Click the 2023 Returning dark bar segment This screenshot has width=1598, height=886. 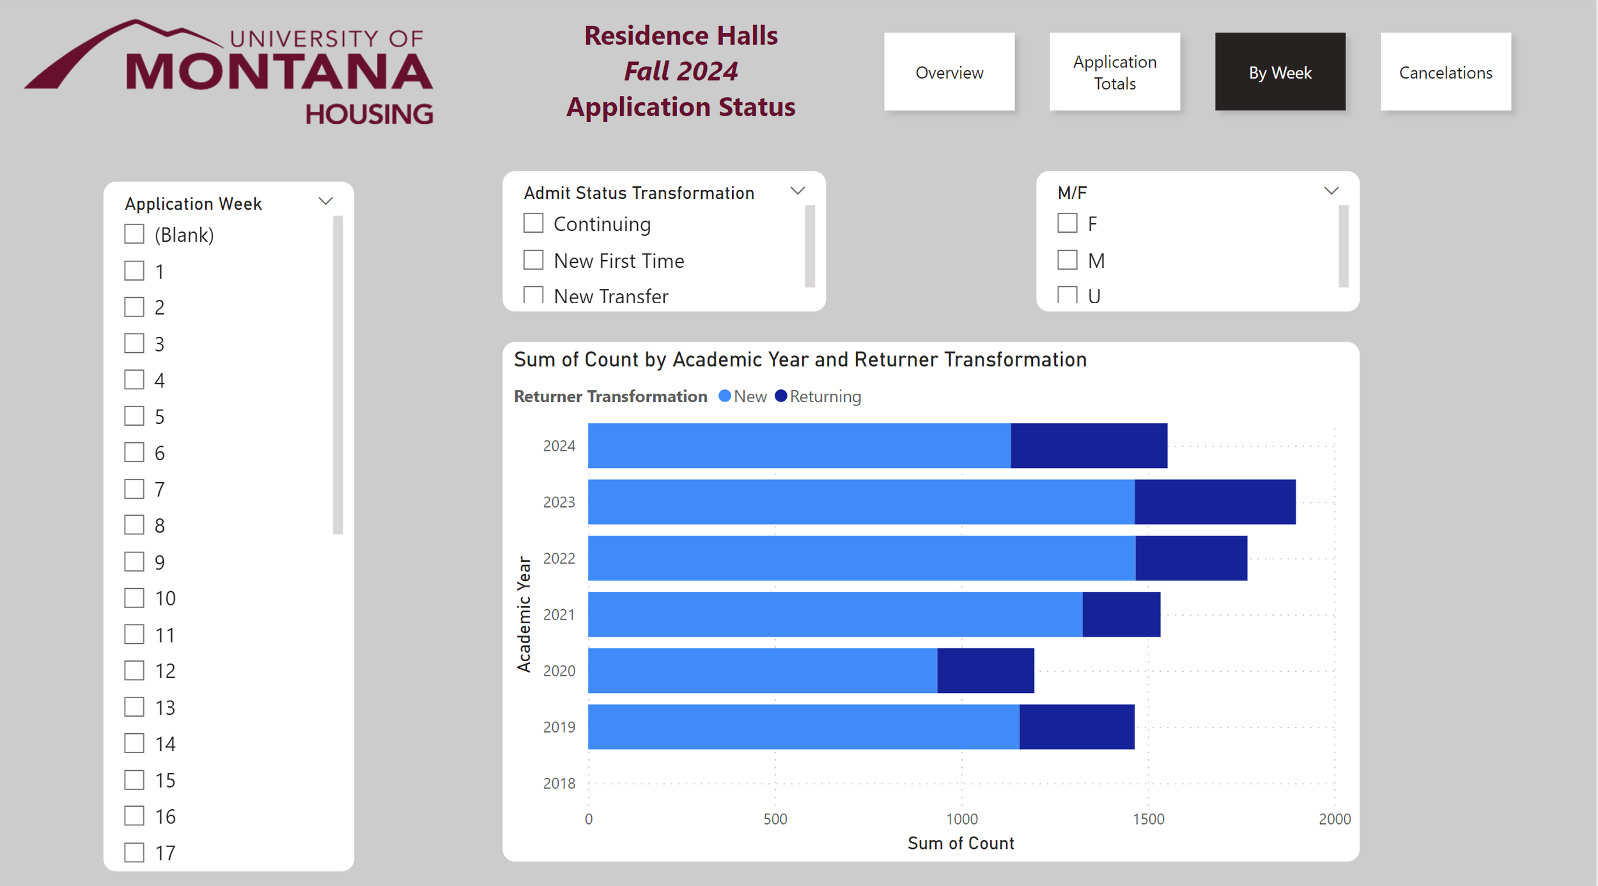[x=1214, y=502]
